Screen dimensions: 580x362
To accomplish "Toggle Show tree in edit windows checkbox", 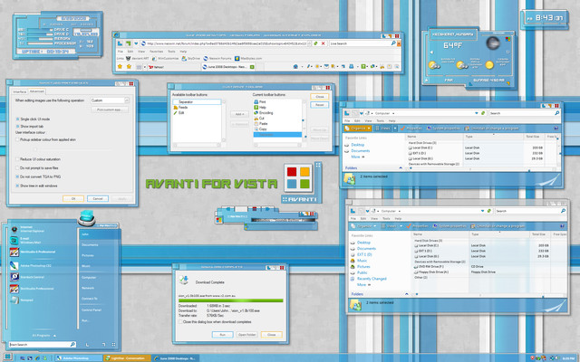I will coord(17,186).
